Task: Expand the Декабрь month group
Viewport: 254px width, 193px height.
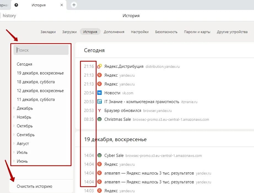Action: coord(14,108)
